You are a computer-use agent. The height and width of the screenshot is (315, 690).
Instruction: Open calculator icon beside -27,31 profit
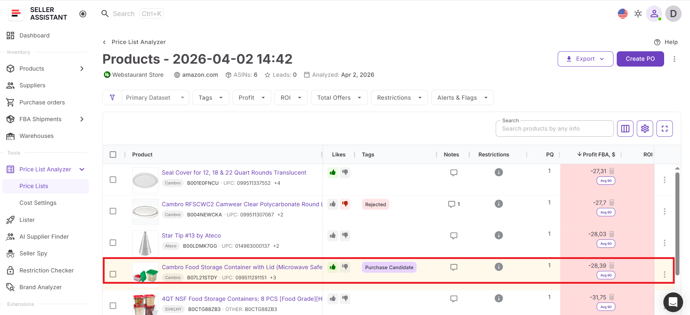(x=612, y=171)
